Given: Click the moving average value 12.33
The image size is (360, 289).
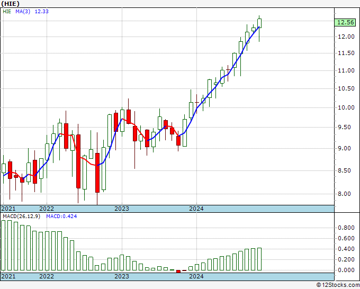Looking at the screenshot, I should pyautogui.click(x=41, y=12).
